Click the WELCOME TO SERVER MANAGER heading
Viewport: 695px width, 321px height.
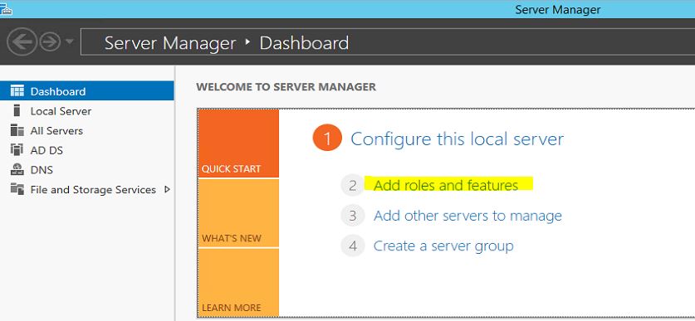pyautogui.click(x=286, y=87)
